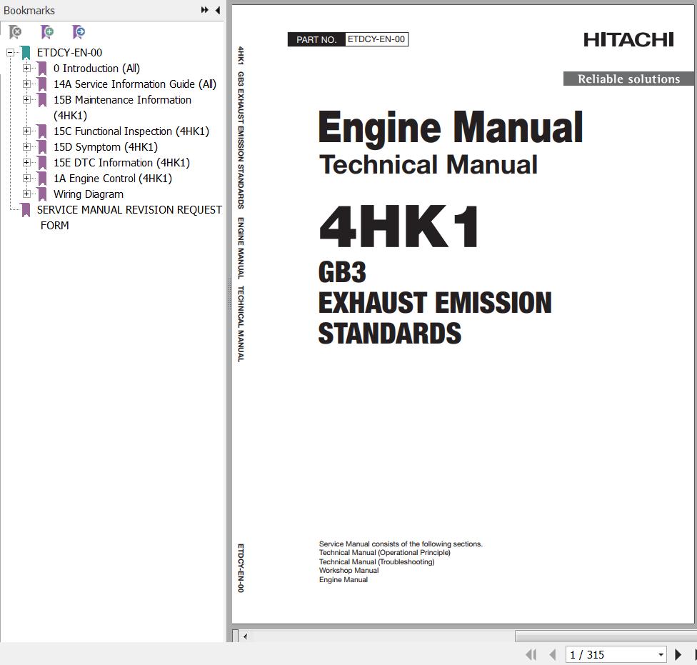Go to the next page arrow
Image resolution: width=697 pixels, height=665 pixels.
(x=678, y=654)
